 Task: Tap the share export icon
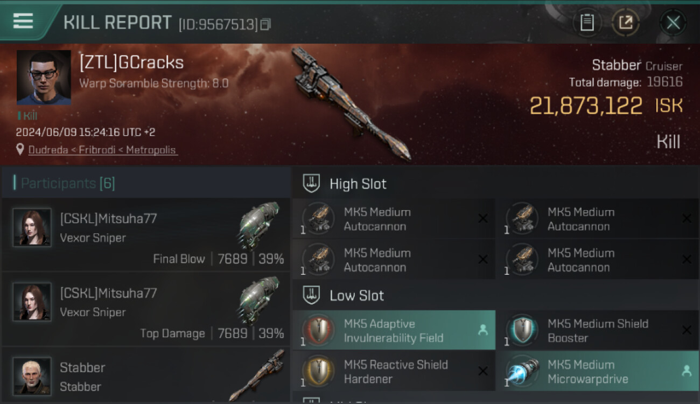[x=626, y=23]
